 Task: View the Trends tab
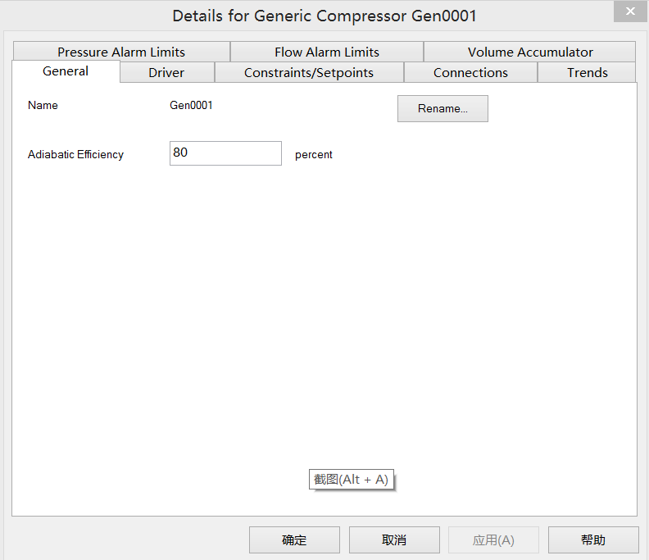[587, 73]
